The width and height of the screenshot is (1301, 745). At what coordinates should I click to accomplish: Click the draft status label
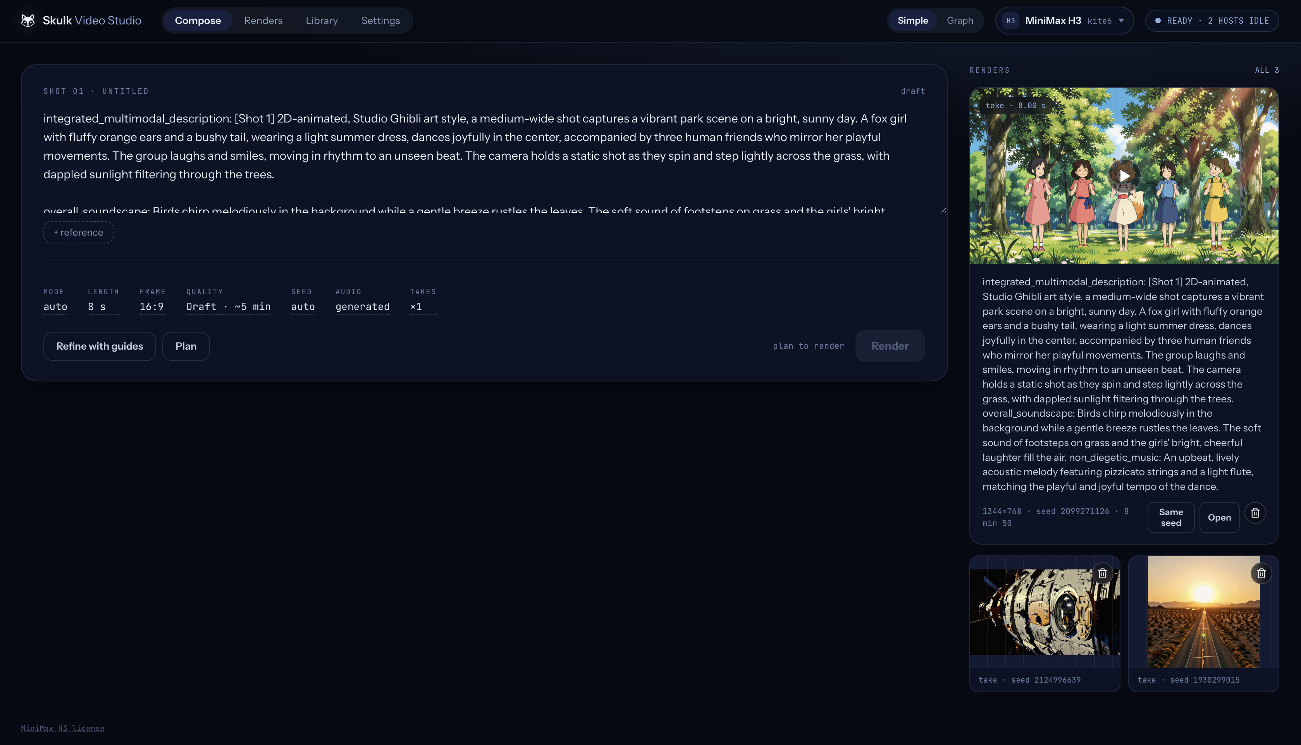tap(912, 91)
